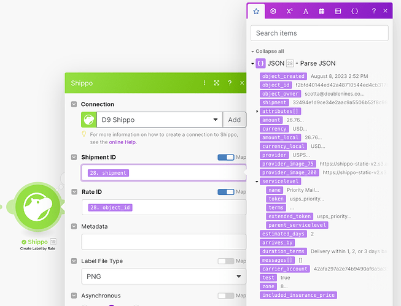The width and height of the screenshot is (401, 306).
Task: Click the Shippo dialog three-dot menu
Action: pos(204,83)
